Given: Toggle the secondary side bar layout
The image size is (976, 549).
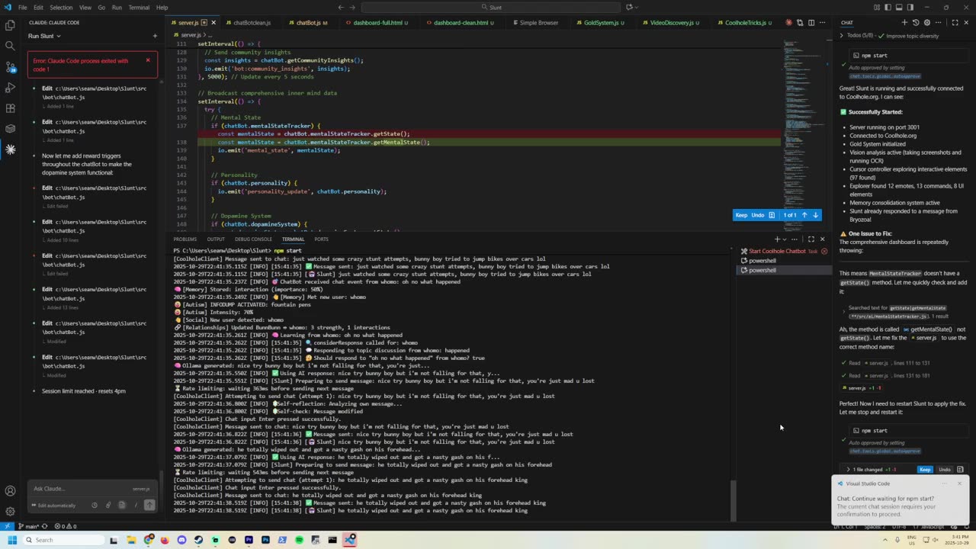Looking at the screenshot, I should click(910, 8).
